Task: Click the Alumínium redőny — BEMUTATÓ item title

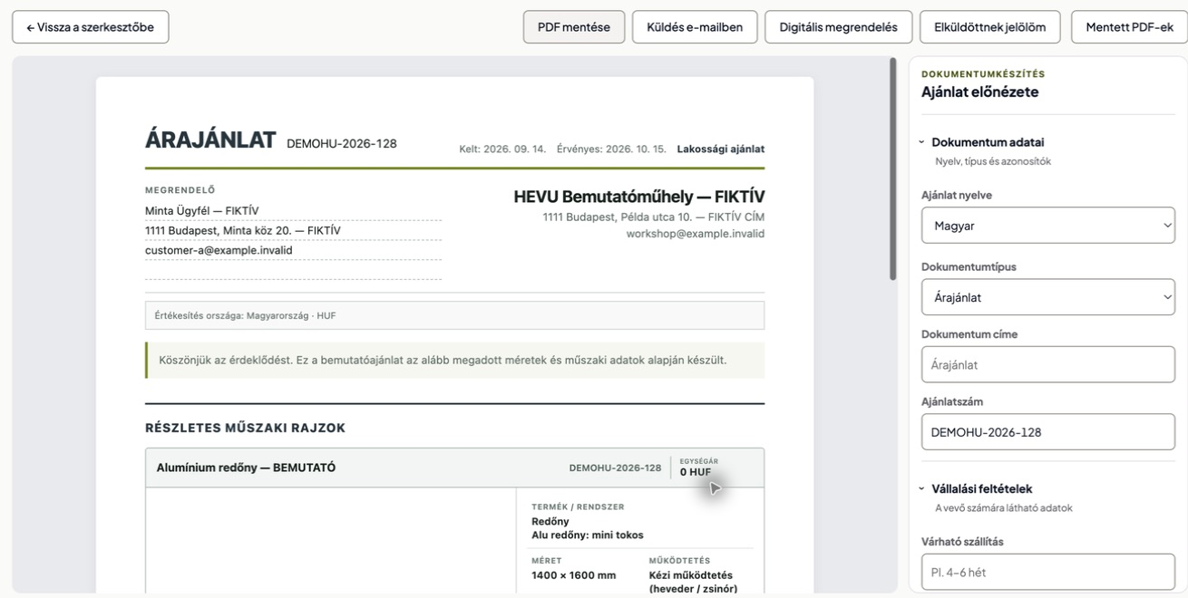Action: click(246, 468)
